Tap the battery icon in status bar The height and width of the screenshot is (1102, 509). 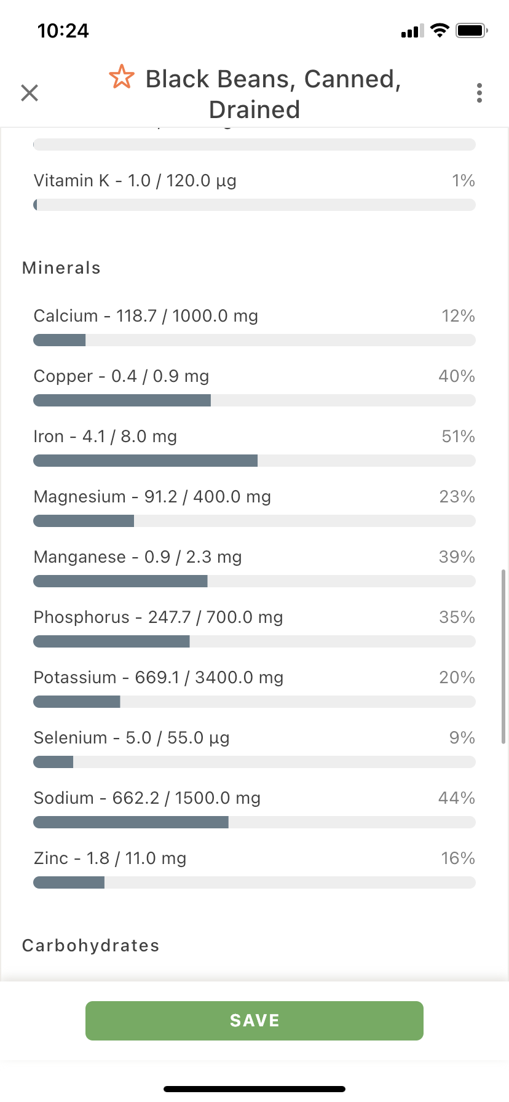pos(472,30)
